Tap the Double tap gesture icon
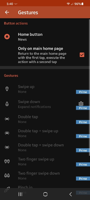The width and height of the screenshot is (90, 200). (x=7, y=119)
